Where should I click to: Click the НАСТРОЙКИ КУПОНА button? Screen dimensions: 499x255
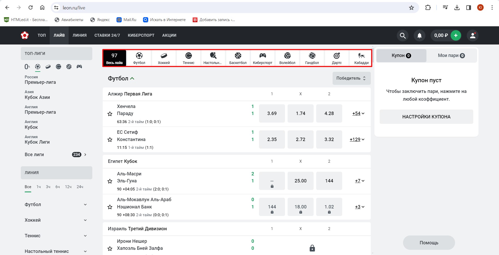pos(426,117)
